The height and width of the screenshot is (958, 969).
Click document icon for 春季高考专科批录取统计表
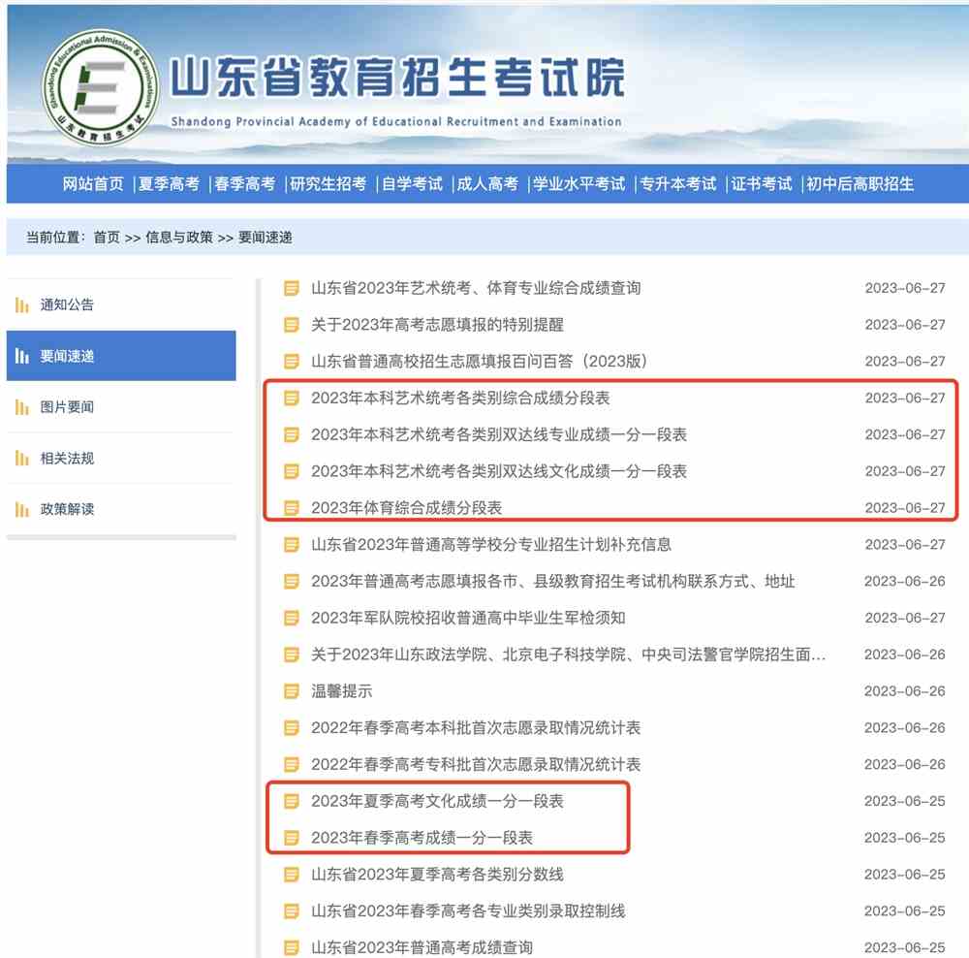[x=291, y=764]
